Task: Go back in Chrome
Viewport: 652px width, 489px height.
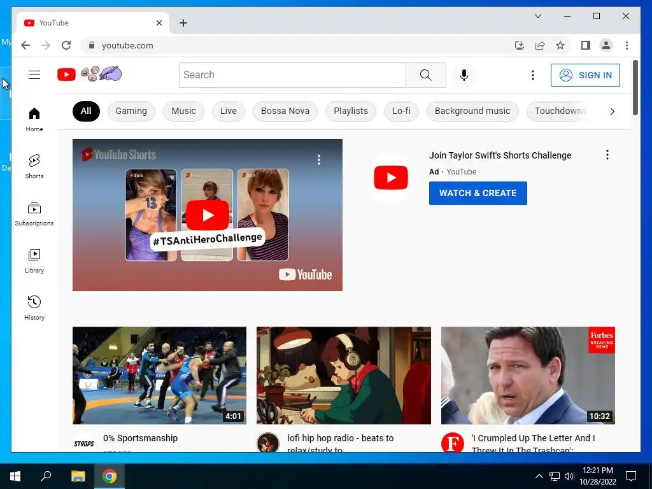Action: coord(25,45)
